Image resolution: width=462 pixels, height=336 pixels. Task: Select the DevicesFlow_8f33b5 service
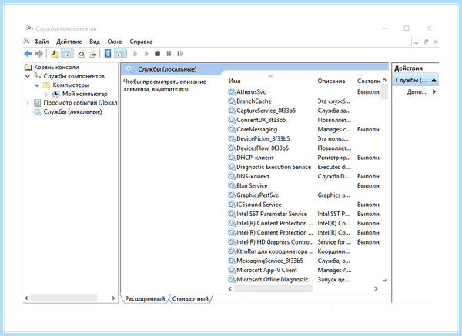click(x=263, y=148)
